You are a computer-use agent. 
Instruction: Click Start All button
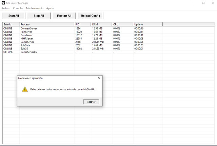click(x=14, y=16)
